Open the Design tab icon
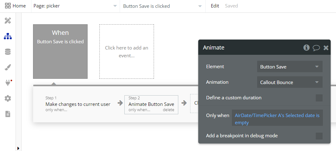 8,21
